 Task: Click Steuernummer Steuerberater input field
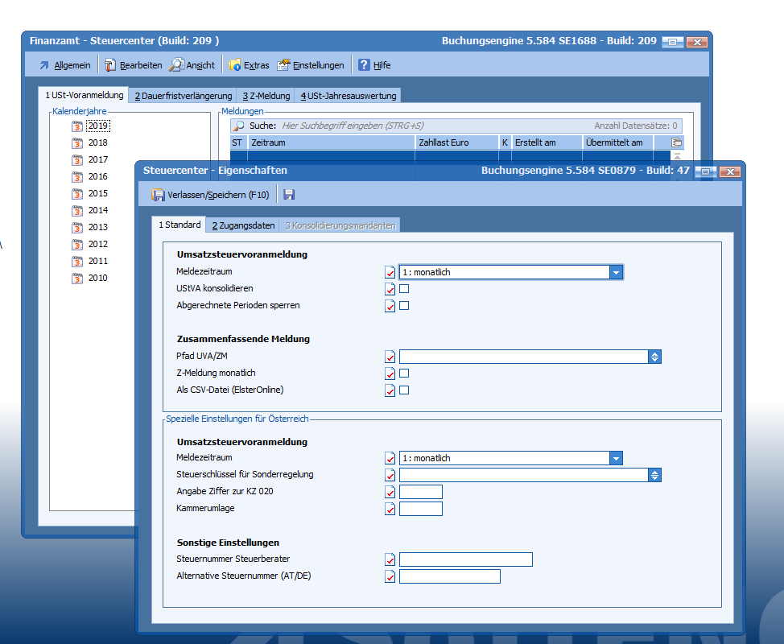[465, 559]
